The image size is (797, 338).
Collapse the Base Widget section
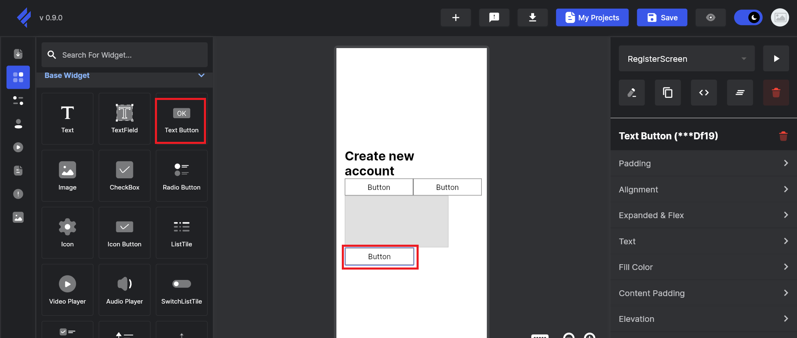point(201,75)
